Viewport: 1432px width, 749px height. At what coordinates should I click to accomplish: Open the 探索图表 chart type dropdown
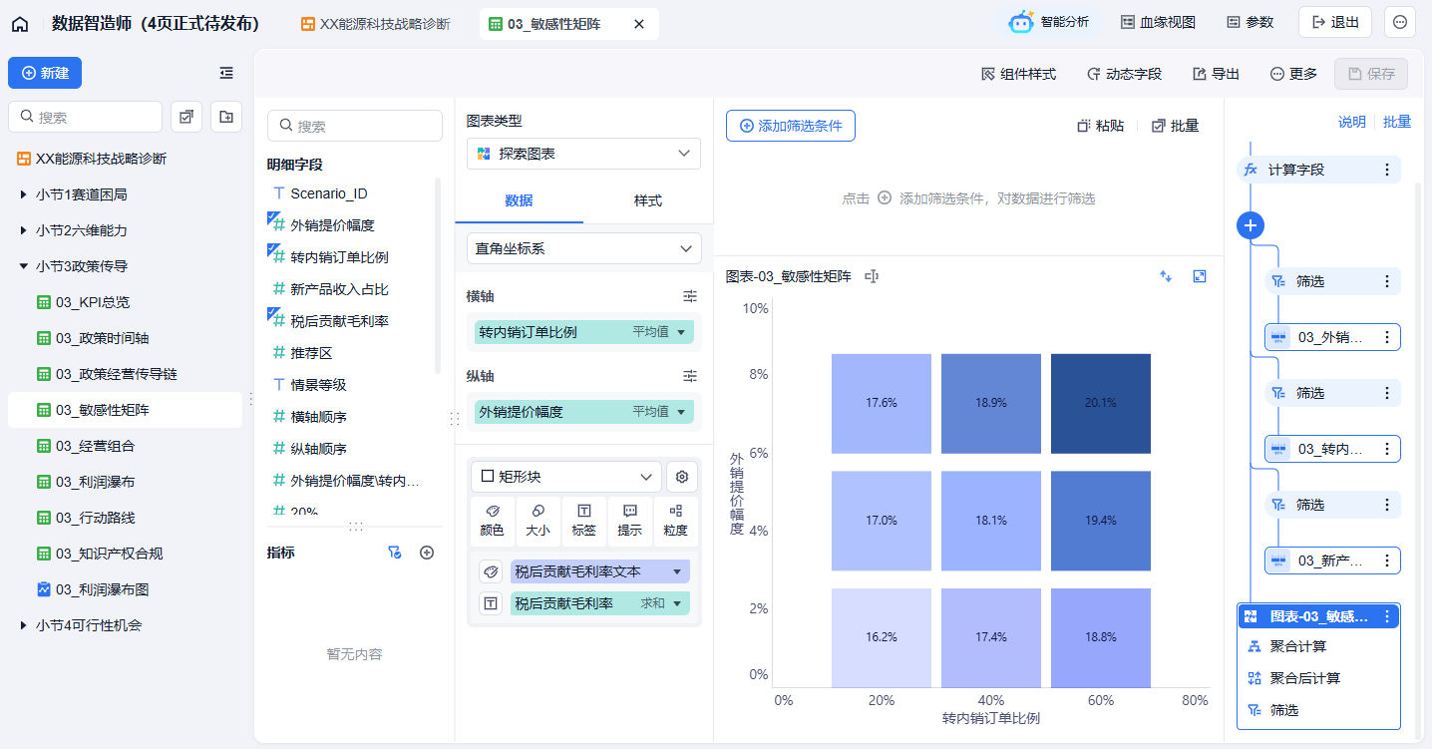pyautogui.click(x=583, y=154)
